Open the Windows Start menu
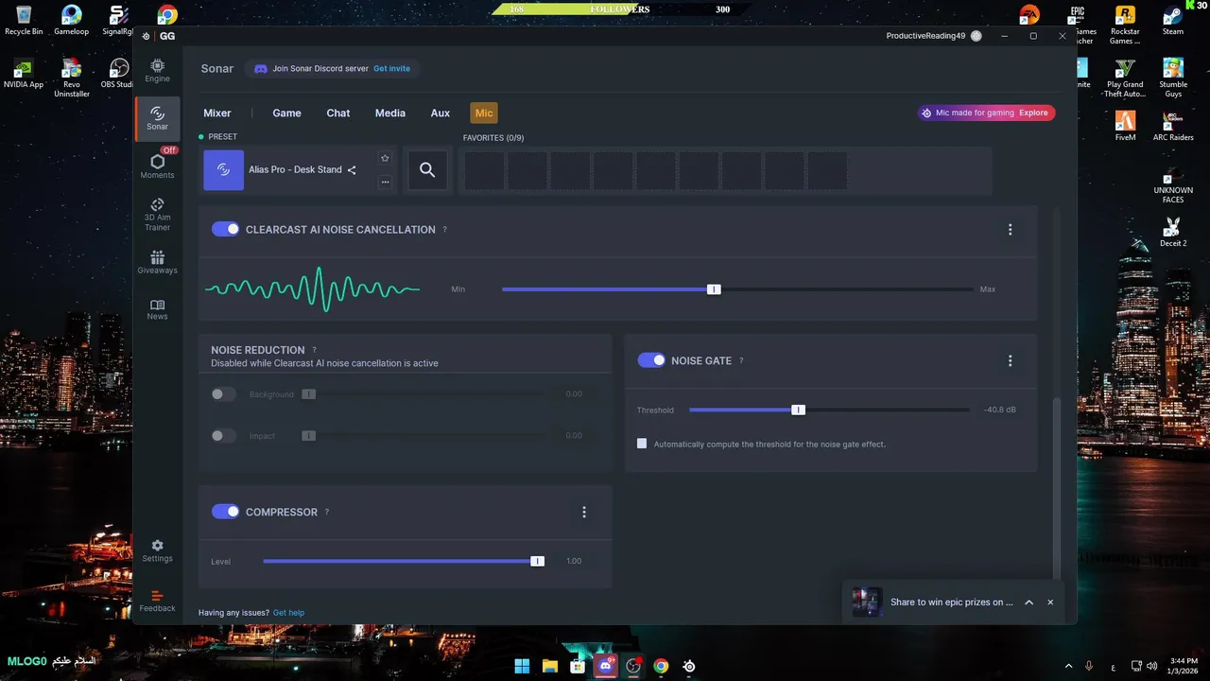 click(x=522, y=666)
